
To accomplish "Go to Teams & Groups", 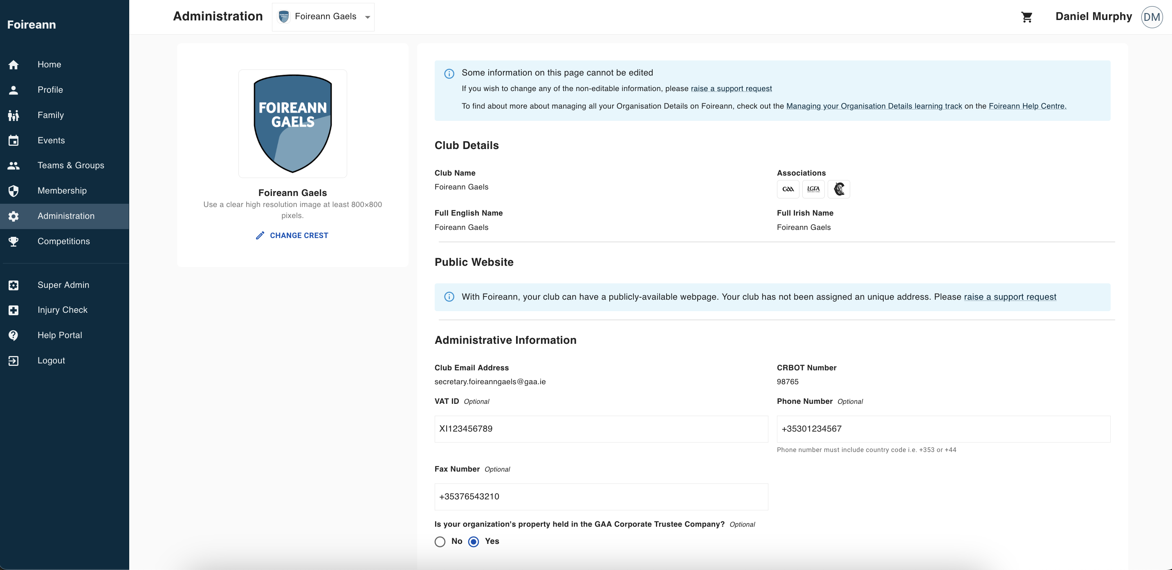I will coord(65,166).
